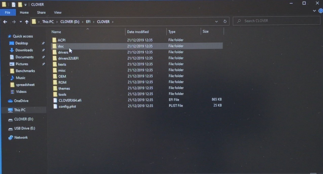
Task: Select the doc folder icon
Action: tap(54, 46)
